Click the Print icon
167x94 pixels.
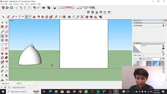click(44, 8)
